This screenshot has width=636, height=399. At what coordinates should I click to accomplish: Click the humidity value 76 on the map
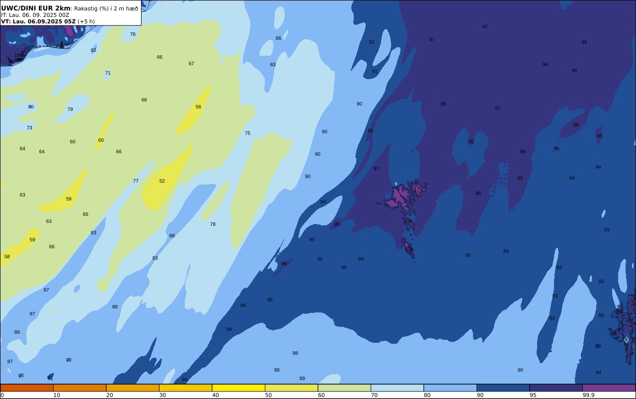pyautogui.click(x=133, y=34)
